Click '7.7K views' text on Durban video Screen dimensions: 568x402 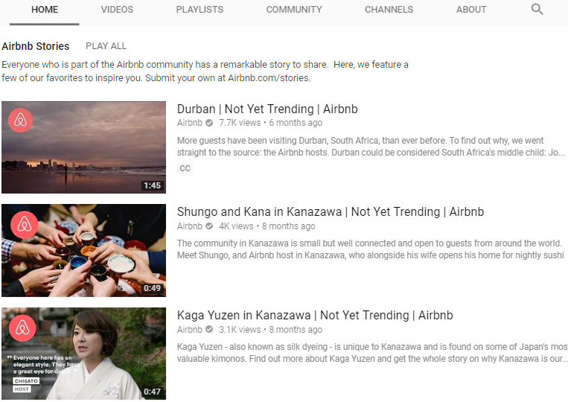[240, 123]
